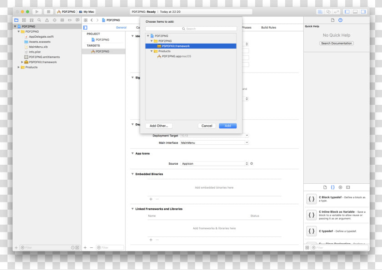
Task: Select the C typedef snippet
Action: point(337,231)
